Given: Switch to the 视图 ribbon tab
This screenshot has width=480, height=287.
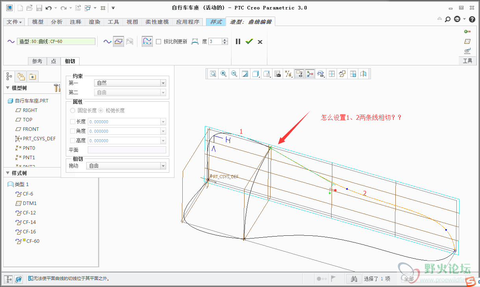Looking at the screenshot, I should pyautogui.click(x=132, y=22).
